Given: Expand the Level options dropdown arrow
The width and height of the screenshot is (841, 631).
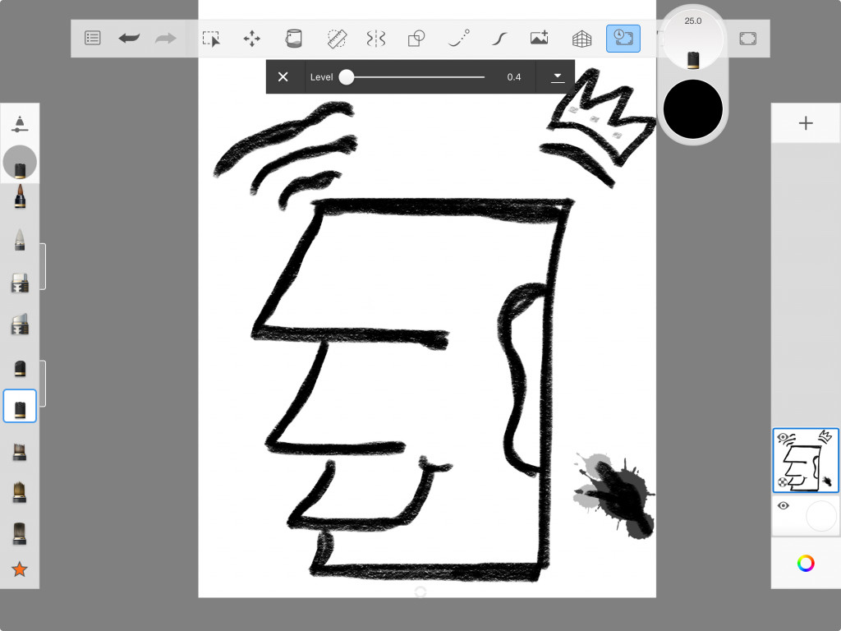Looking at the screenshot, I should [557, 76].
